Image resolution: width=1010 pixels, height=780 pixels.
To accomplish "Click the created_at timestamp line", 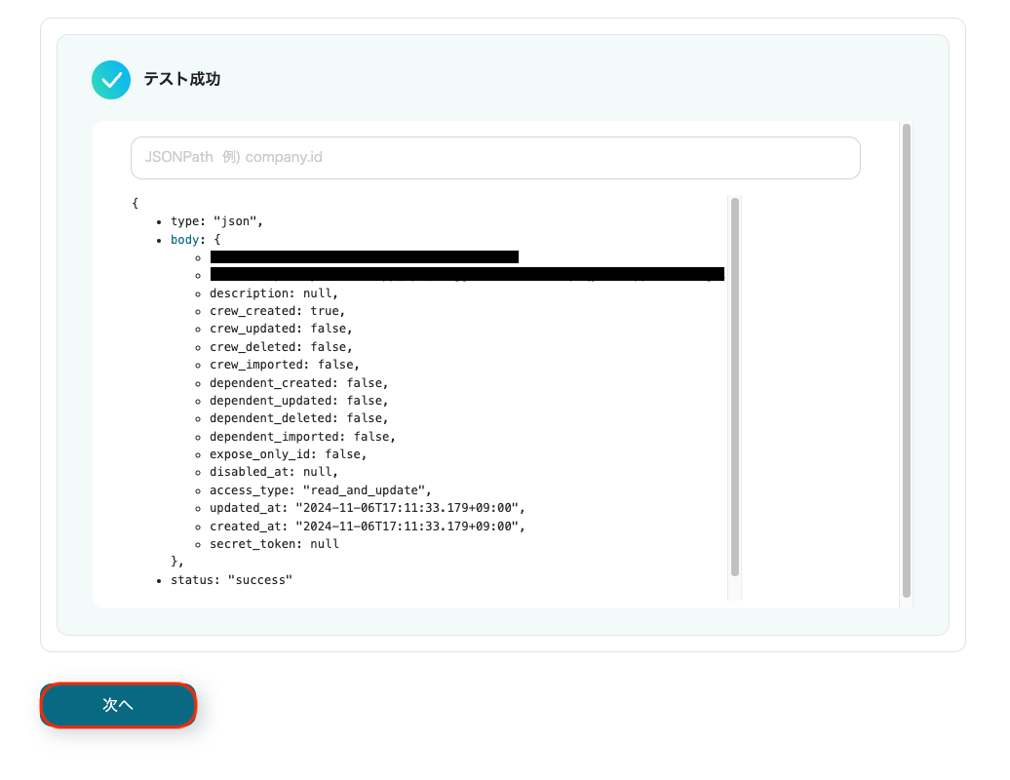I will click(368, 526).
